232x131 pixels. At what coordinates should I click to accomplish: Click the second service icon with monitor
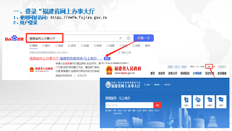point(198,102)
